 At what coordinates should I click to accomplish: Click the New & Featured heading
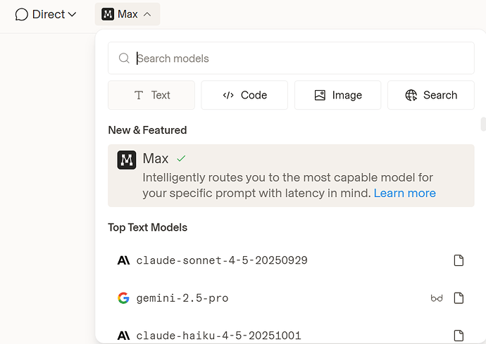[x=147, y=130]
